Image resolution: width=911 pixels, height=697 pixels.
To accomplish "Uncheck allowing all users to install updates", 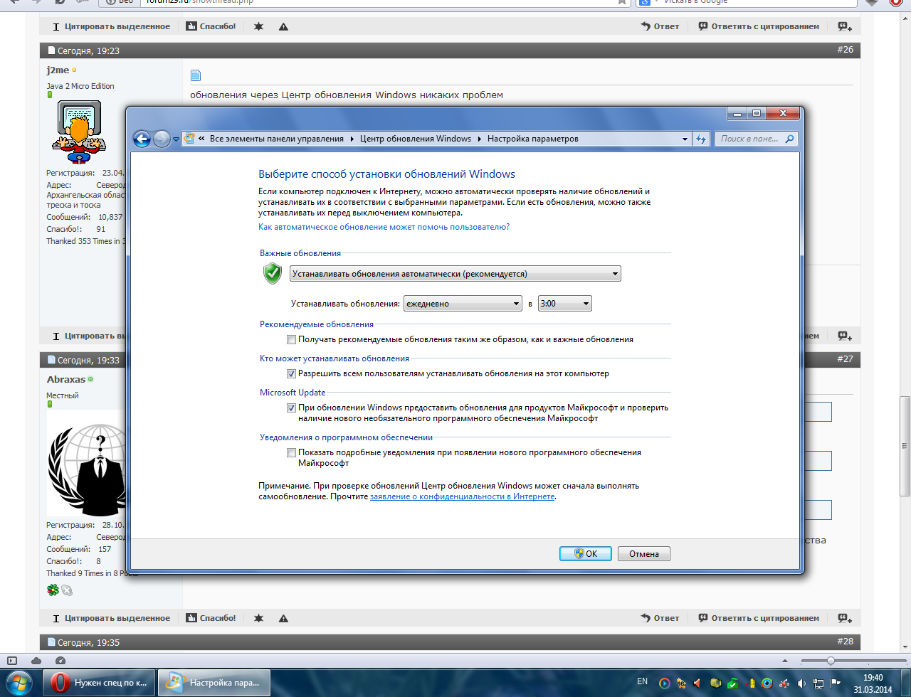I will 291,373.
